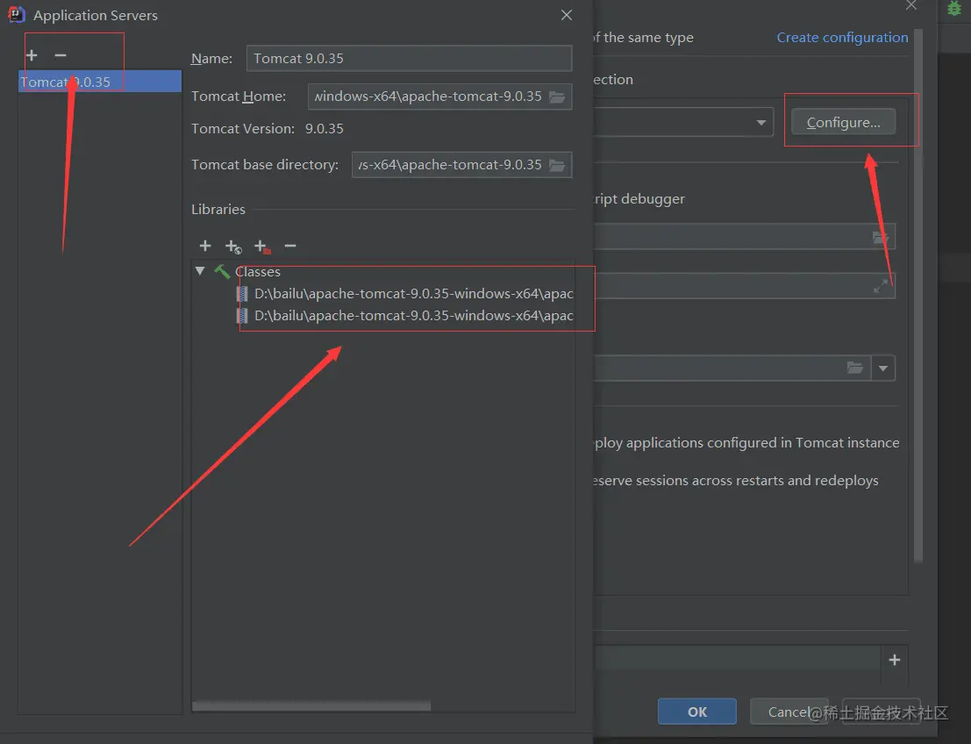Image resolution: width=971 pixels, height=744 pixels.
Task: Confirm with OK button in background dialog
Action: coord(697,712)
